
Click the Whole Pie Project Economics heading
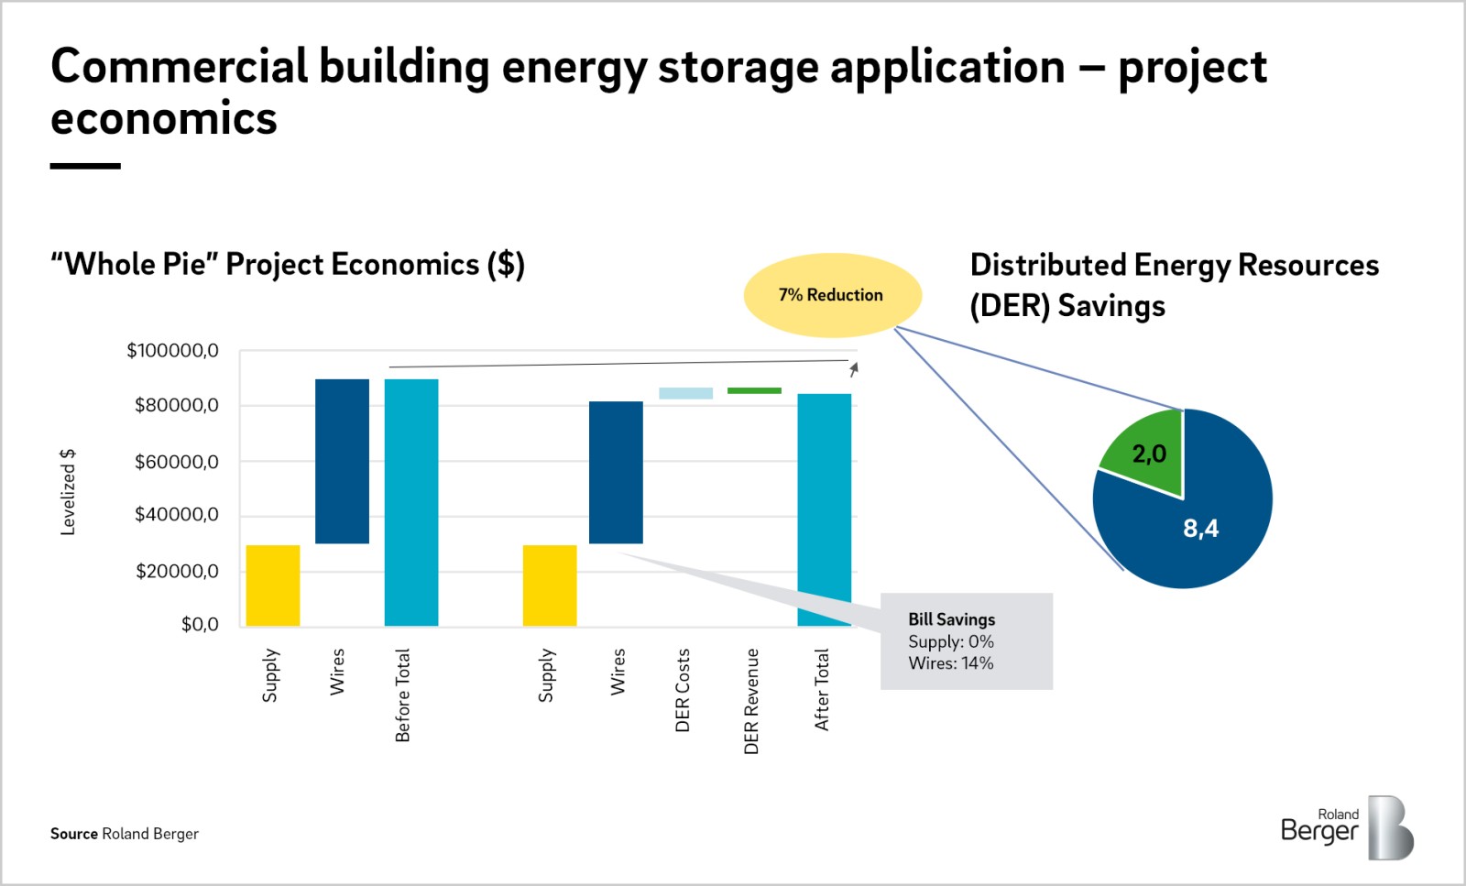[289, 266]
